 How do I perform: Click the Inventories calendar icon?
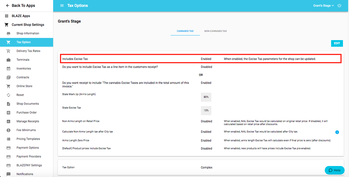[9, 68]
